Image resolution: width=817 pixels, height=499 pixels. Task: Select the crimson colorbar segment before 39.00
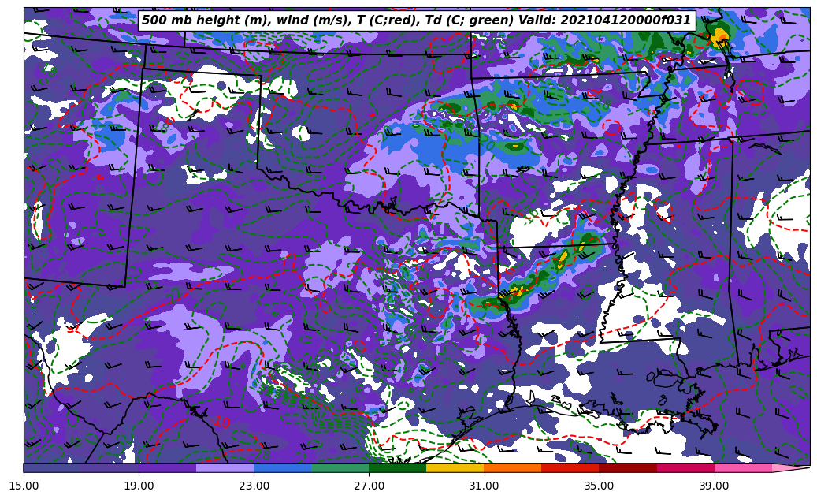[x=685, y=467]
